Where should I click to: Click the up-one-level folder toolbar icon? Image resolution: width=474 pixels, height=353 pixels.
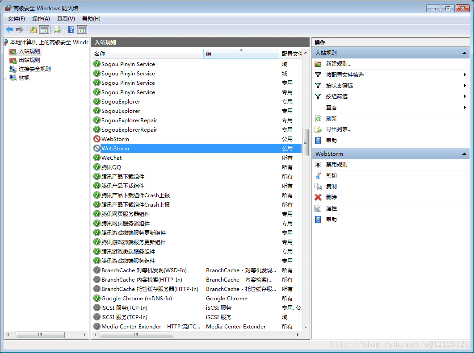tap(33, 29)
